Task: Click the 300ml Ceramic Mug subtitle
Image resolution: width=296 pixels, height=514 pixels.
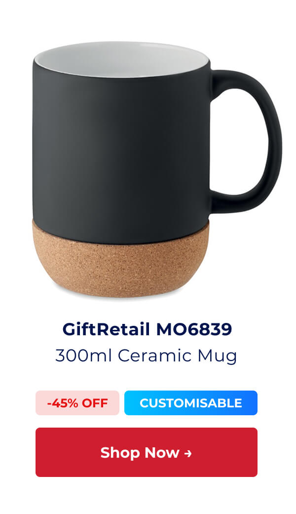Action: tap(146, 356)
